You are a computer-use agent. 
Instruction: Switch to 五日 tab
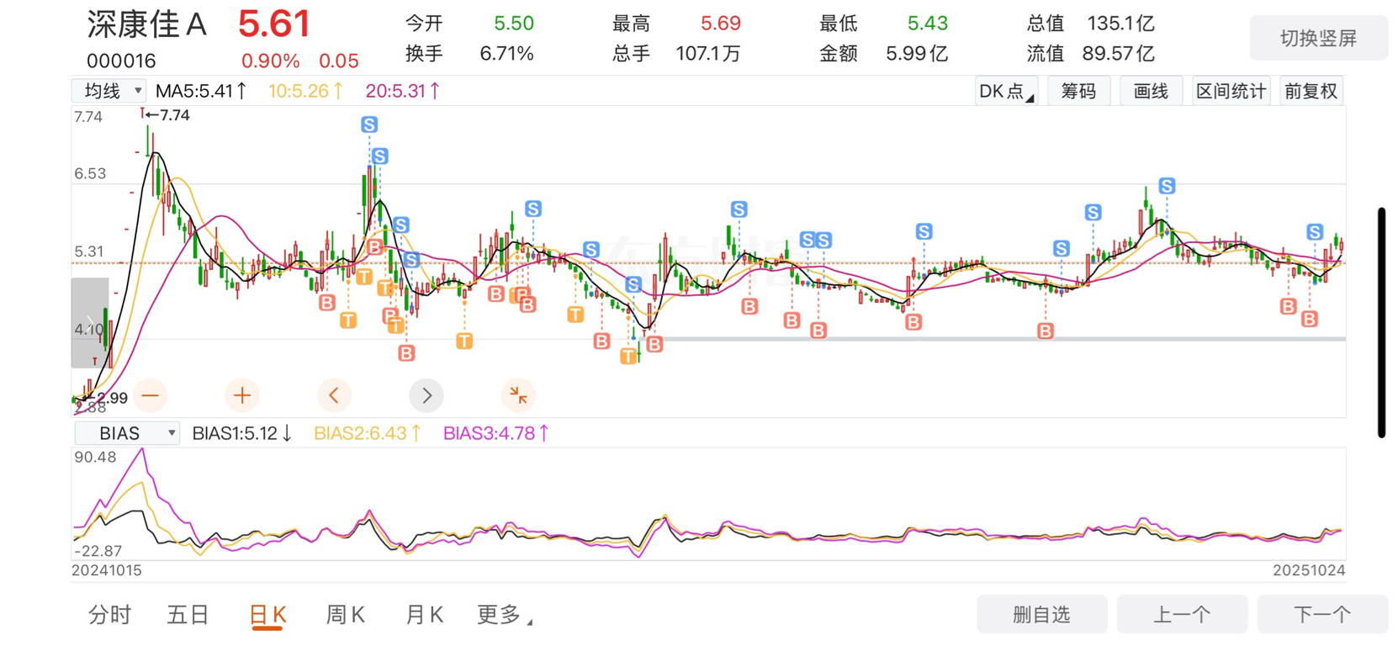(x=188, y=615)
